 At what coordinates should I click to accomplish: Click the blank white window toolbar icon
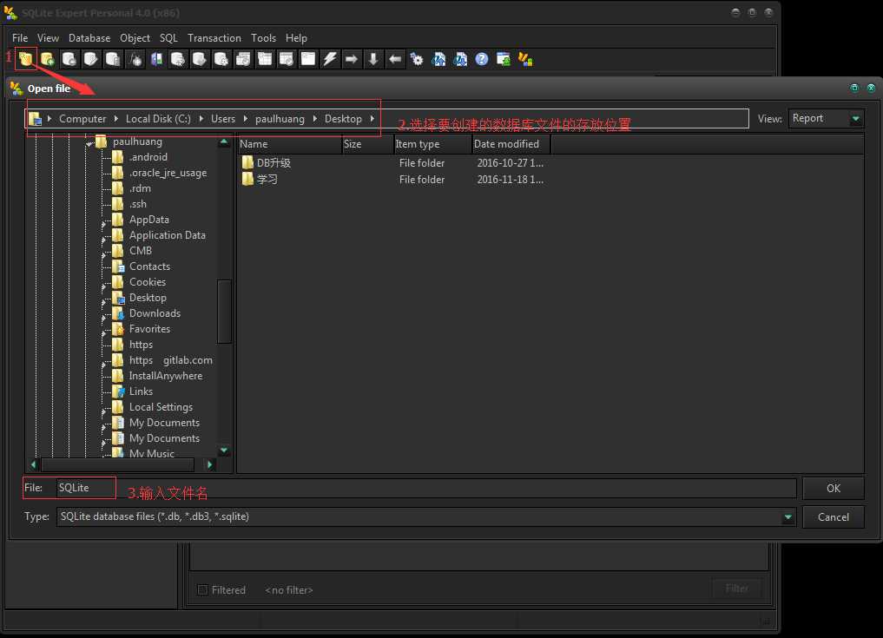pyautogui.click(x=308, y=58)
